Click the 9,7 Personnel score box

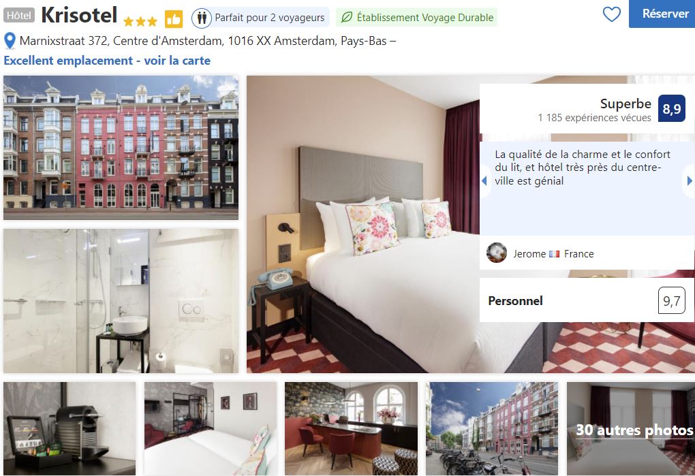coord(672,301)
